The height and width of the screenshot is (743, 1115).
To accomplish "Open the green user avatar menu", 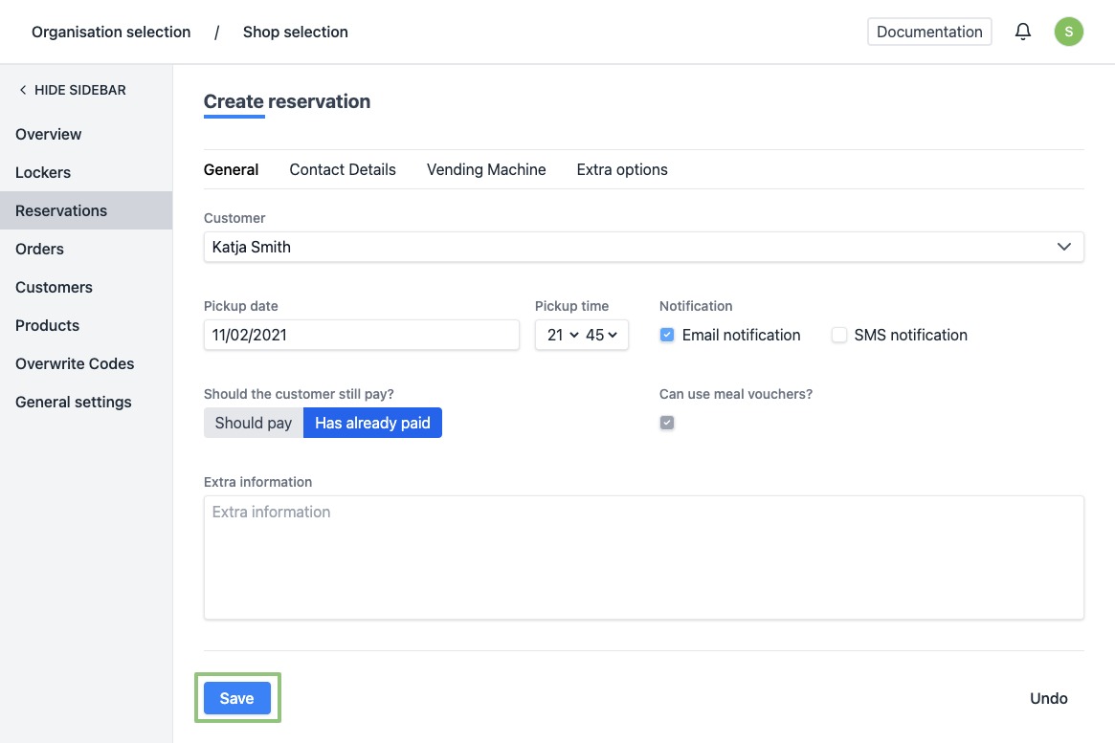I will click(1068, 32).
